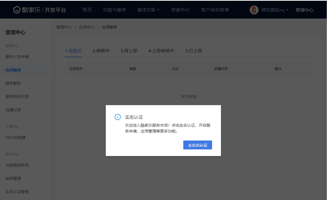Select 酷享服务 in the sidebar
Image resolution: width=327 pixels, height=200 pixels.
pyautogui.click(x=13, y=83)
